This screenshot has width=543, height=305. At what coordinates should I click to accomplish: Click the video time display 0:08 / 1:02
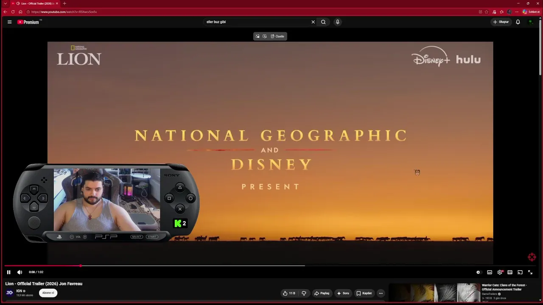36,272
